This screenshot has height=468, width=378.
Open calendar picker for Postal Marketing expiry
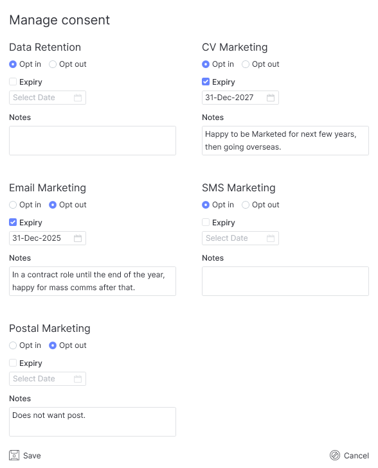tap(78, 379)
